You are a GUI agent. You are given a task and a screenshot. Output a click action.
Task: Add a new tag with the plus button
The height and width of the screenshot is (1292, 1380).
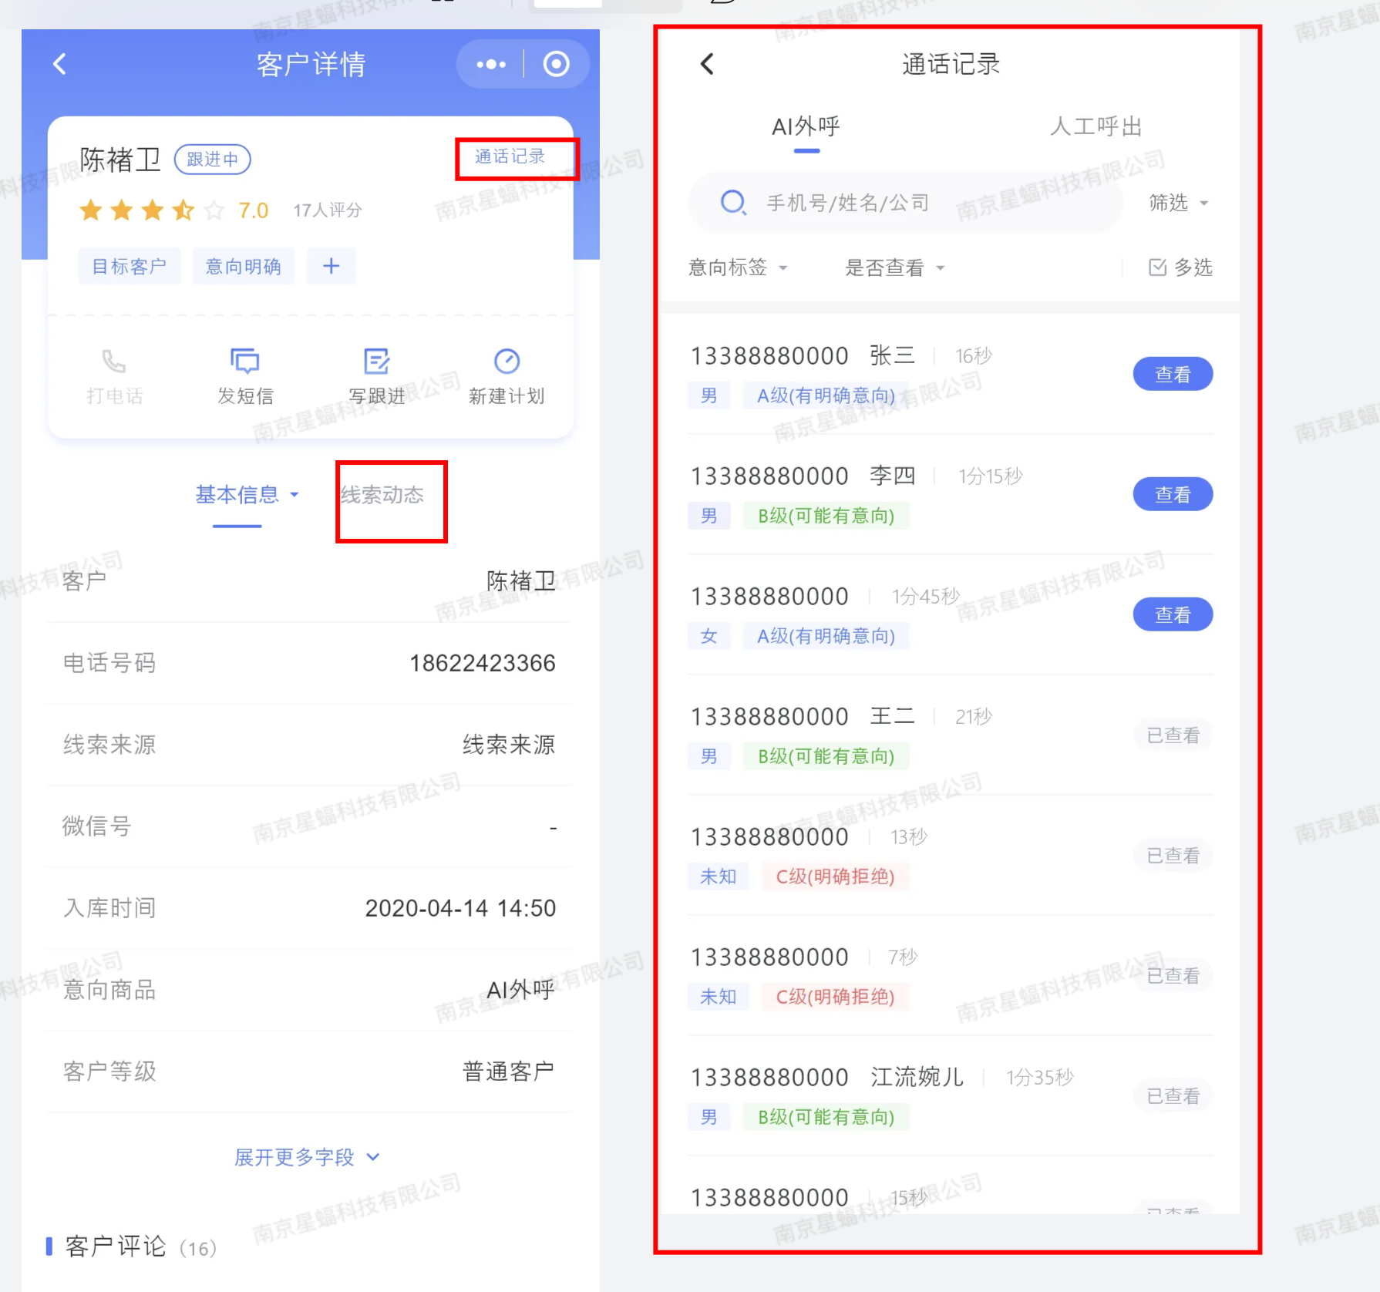point(331,266)
